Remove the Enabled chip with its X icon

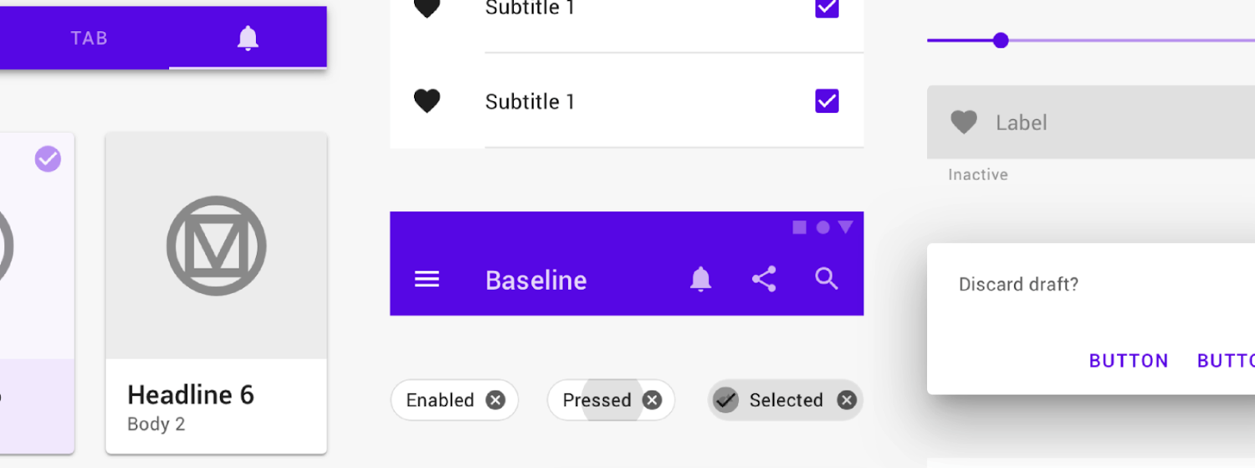point(495,400)
